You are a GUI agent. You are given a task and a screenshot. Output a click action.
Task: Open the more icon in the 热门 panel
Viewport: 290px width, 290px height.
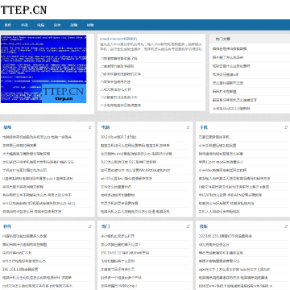(x=188, y=226)
